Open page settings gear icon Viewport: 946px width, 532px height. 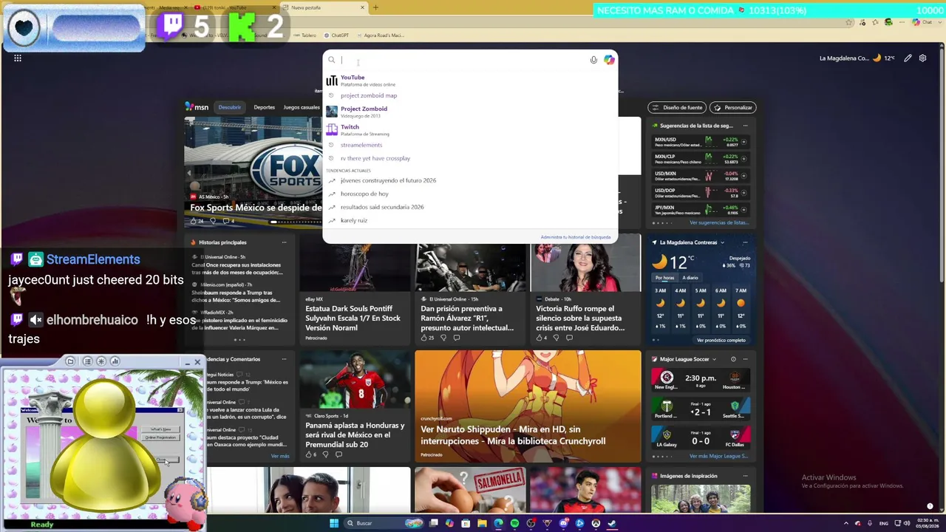[922, 58]
